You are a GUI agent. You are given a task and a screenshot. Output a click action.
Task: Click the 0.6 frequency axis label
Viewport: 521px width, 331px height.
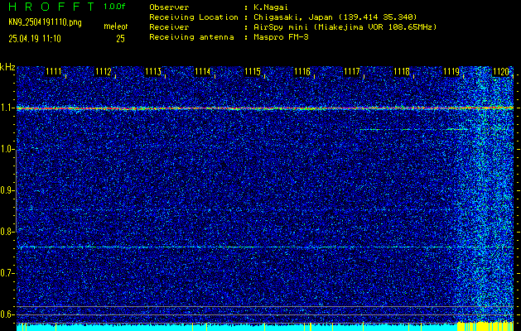pos(7,314)
